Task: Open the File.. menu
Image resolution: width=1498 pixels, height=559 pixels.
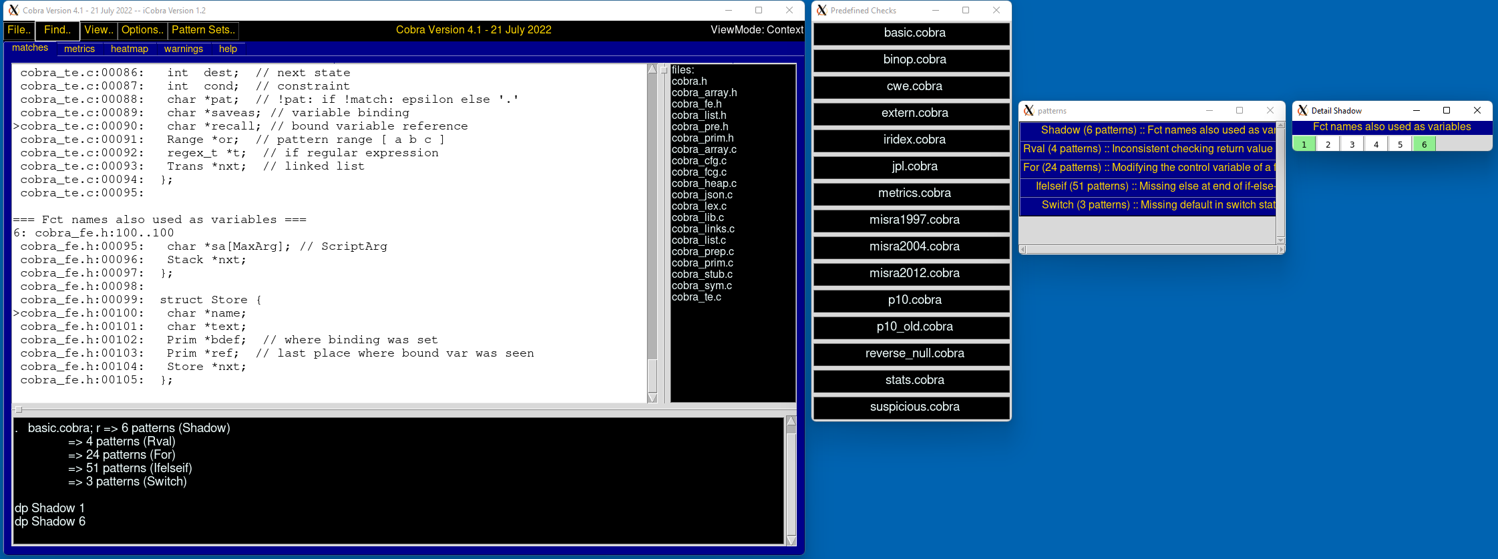Action: pyautogui.click(x=19, y=30)
